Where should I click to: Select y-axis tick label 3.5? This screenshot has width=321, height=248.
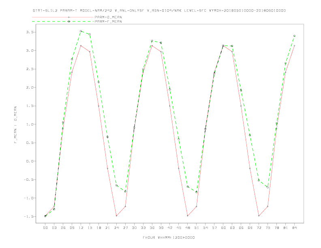(30, 32)
